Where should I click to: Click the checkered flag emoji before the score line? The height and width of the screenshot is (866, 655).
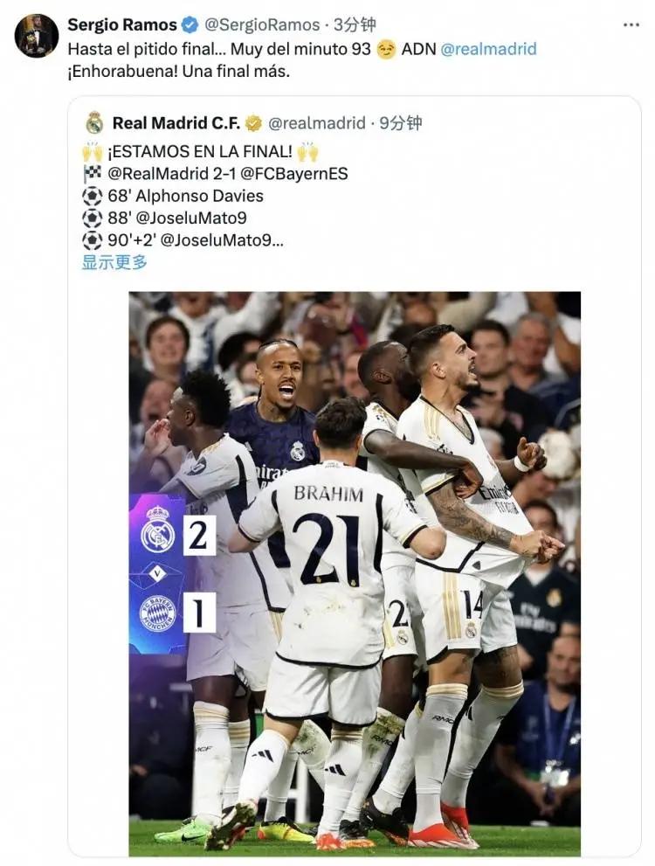pos(93,174)
